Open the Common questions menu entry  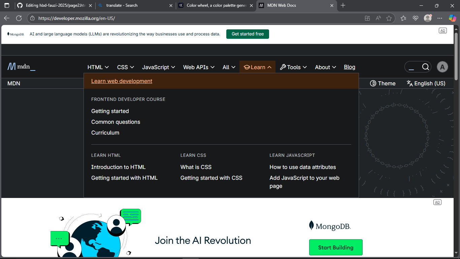pyautogui.click(x=116, y=122)
